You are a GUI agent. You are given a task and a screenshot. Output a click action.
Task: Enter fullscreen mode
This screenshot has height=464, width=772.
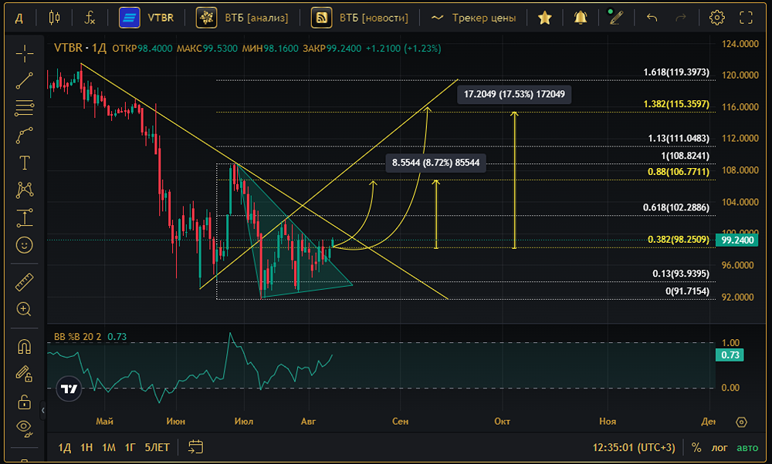pyautogui.click(x=747, y=18)
